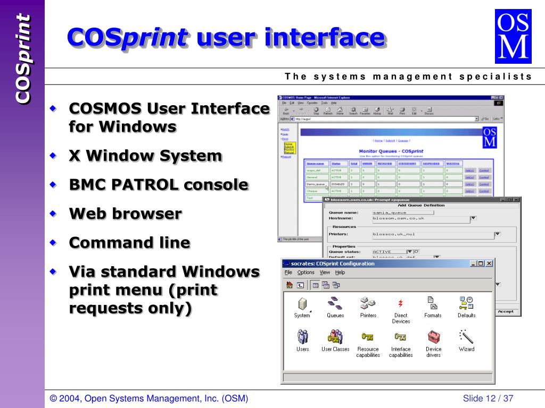The image size is (545, 408).
Task: Select the Demo_queue cell in the queue table
Action: tap(316, 184)
